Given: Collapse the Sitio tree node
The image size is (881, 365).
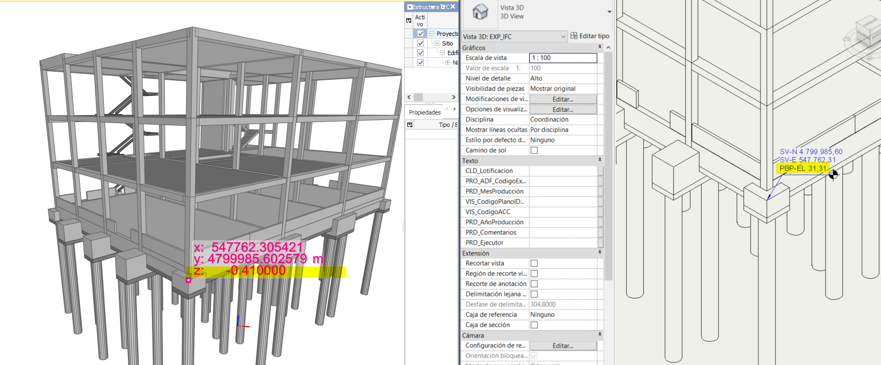Looking at the screenshot, I should pyautogui.click(x=437, y=43).
